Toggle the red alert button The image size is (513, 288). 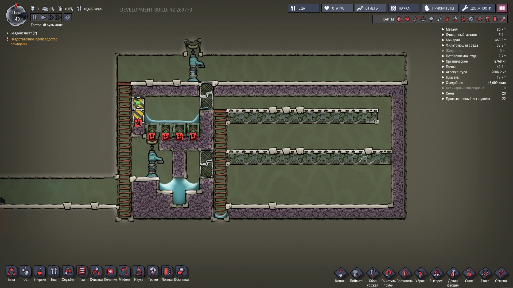tap(68, 18)
